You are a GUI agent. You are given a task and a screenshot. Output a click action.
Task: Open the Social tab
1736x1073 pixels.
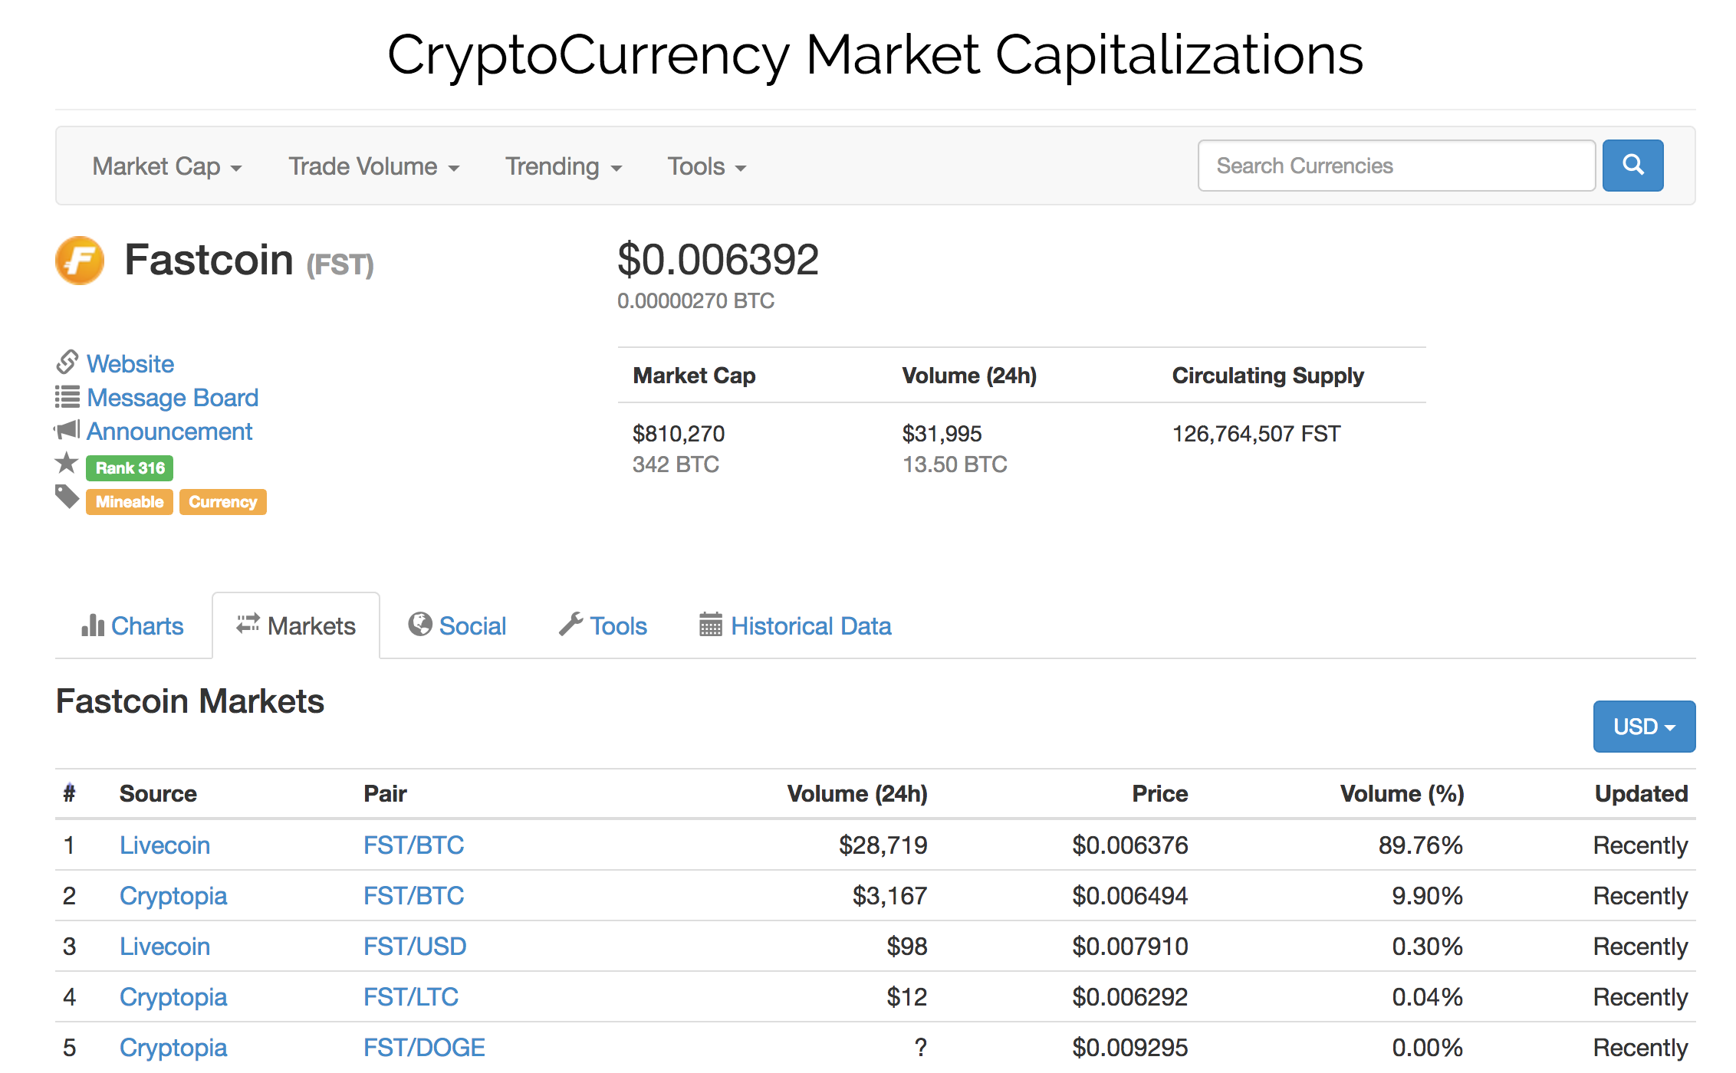click(x=458, y=626)
